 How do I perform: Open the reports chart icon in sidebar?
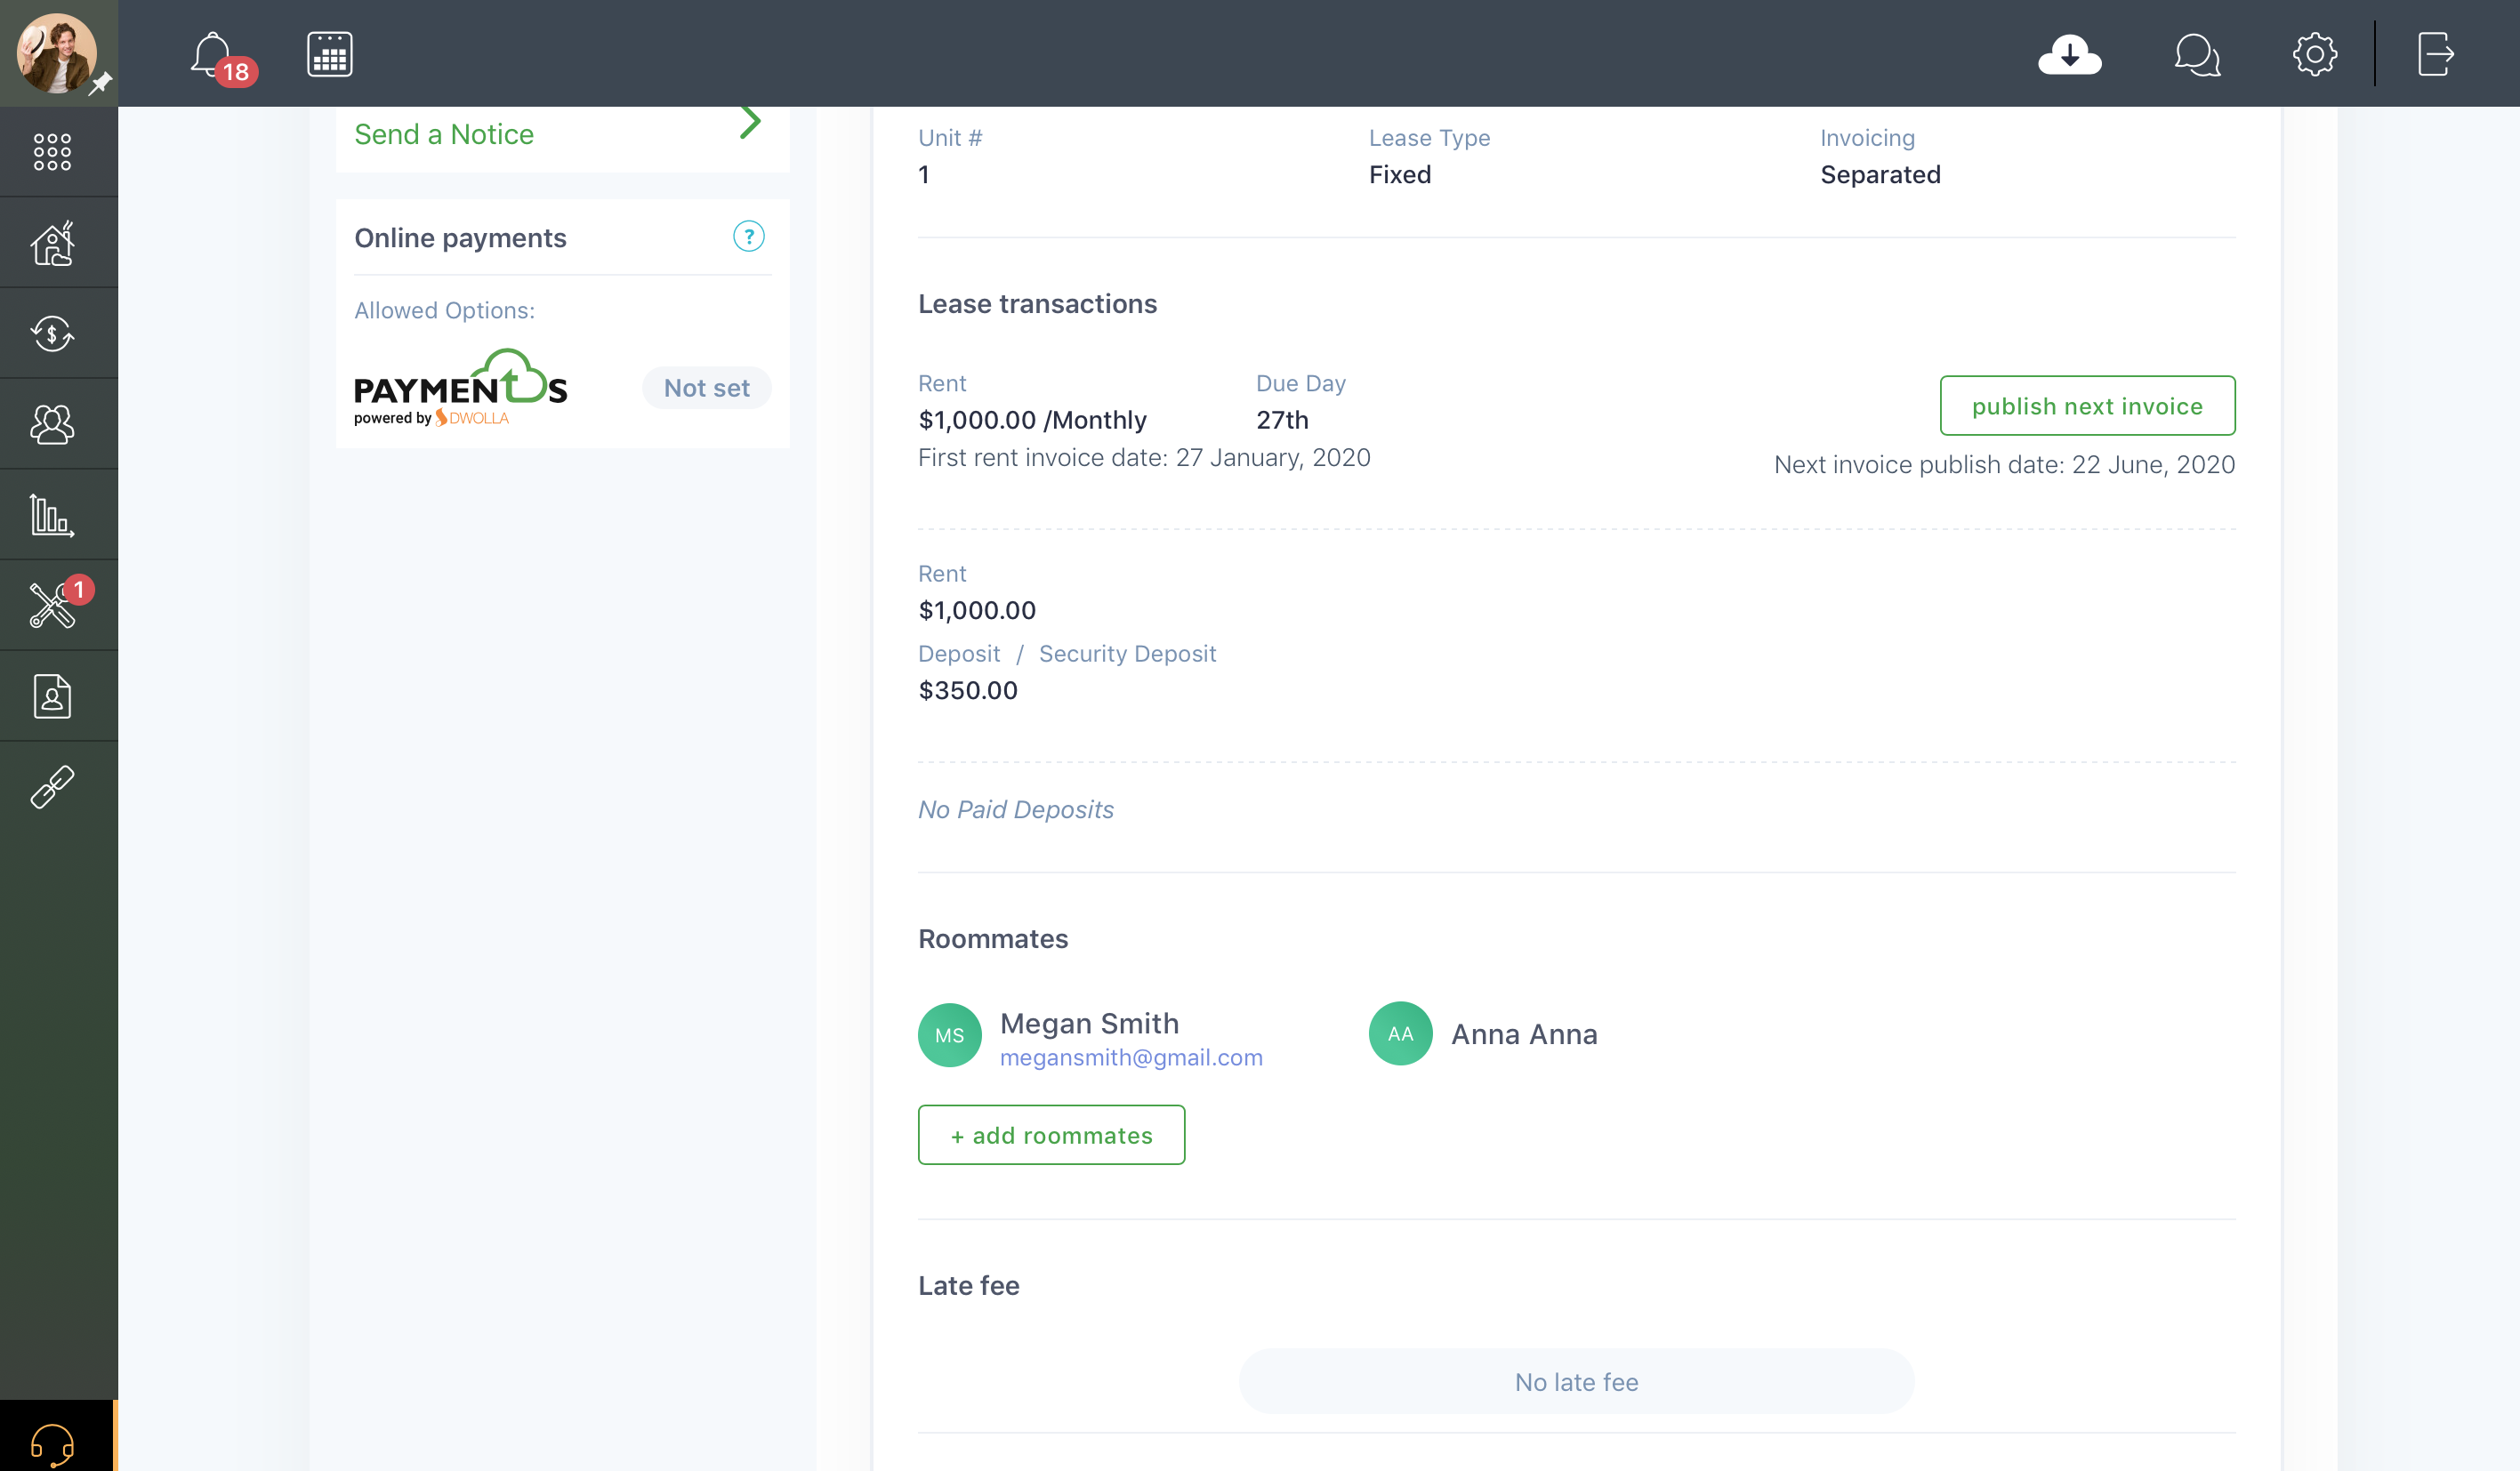(53, 515)
